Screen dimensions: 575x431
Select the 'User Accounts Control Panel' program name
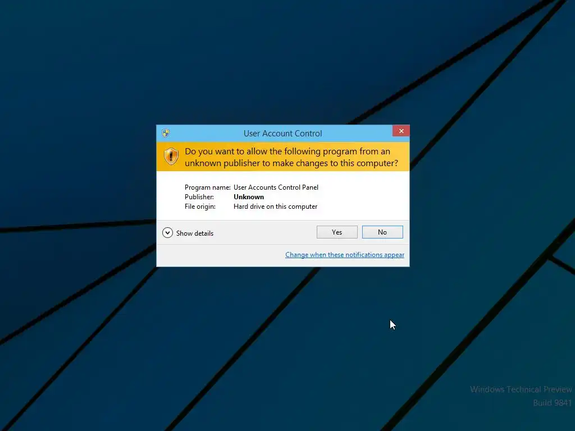276,187
